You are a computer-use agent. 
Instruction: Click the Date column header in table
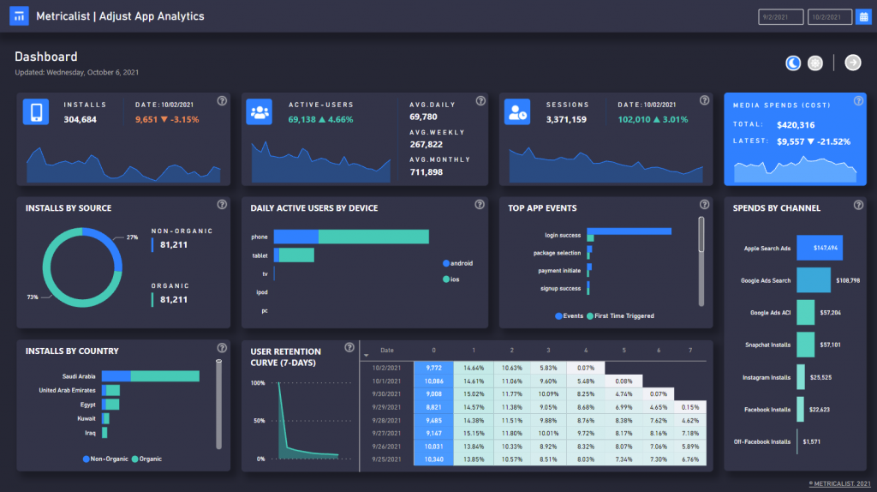(x=387, y=351)
